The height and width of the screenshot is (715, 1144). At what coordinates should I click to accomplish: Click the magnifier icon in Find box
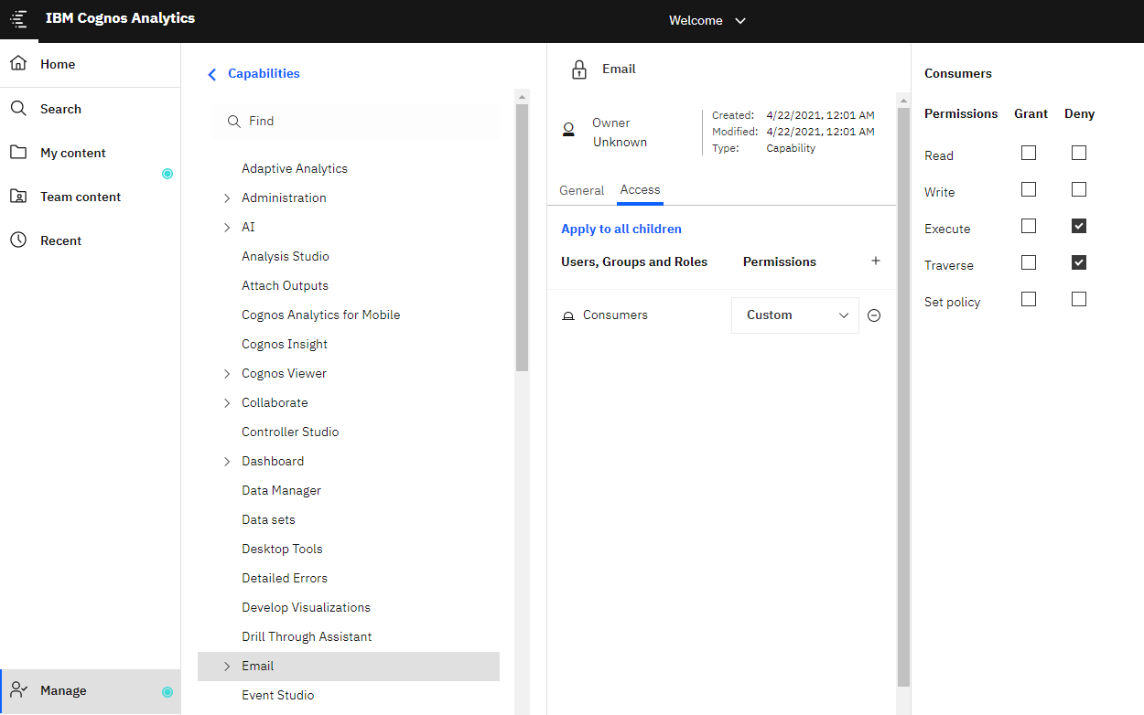click(234, 121)
